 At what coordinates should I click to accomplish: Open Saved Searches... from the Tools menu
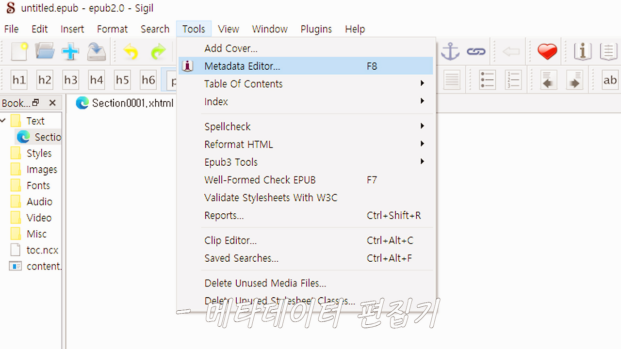click(x=306, y=258)
